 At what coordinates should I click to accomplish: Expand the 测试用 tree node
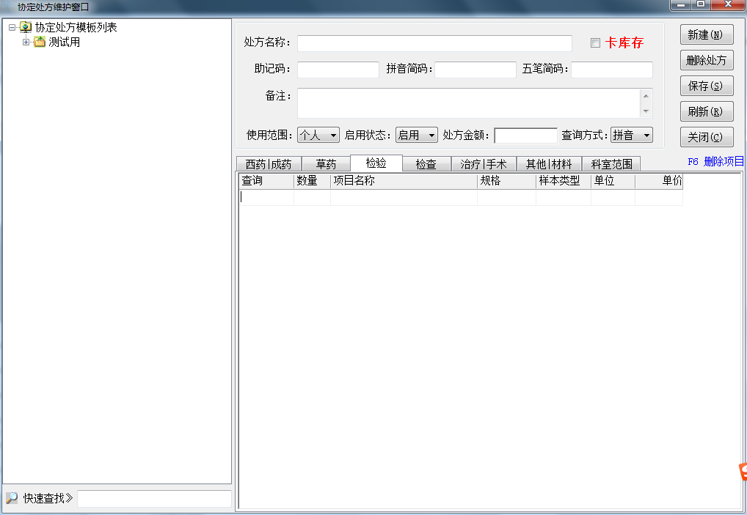[26, 42]
